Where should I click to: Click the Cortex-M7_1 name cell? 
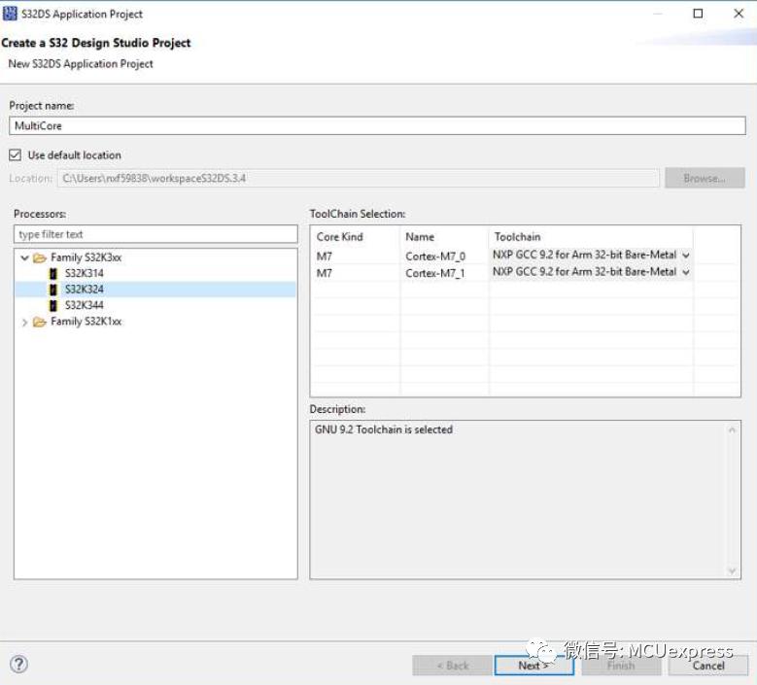pyautogui.click(x=435, y=273)
